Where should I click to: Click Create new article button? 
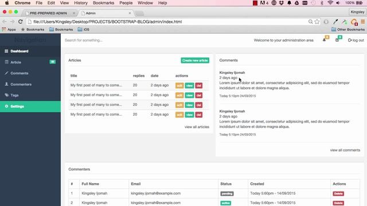click(195, 61)
